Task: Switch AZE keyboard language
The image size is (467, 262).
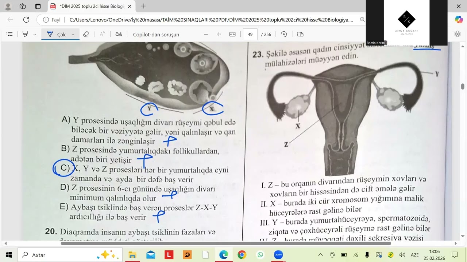Action: (415, 255)
